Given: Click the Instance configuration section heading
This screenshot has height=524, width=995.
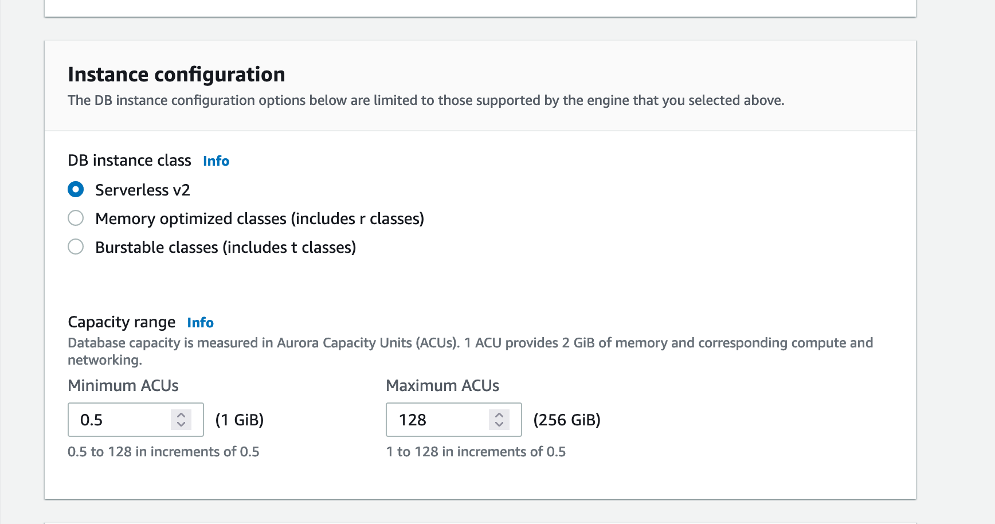Looking at the screenshot, I should click(177, 75).
